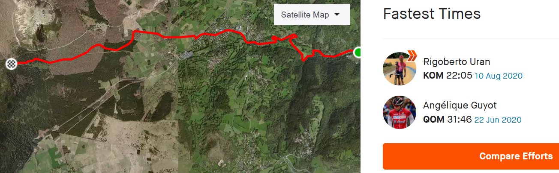Screen dimensions: 559x173
Task: Open Angélique Guyot's profile photo
Action: pyautogui.click(x=400, y=112)
